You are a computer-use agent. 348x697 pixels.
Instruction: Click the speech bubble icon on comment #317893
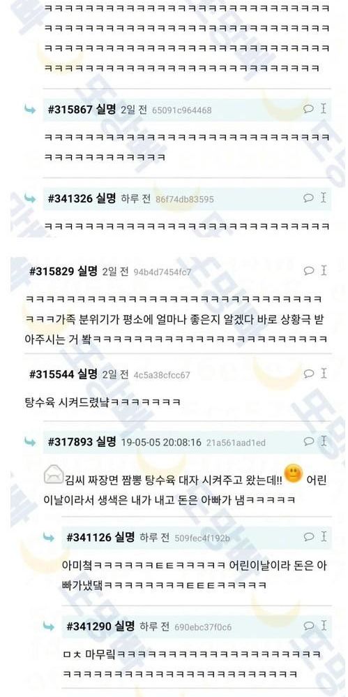(x=308, y=441)
